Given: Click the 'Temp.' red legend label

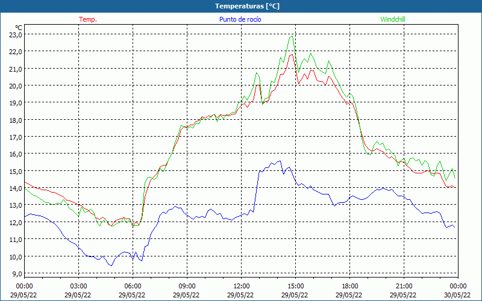Looking at the screenshot, I should 88,19.
